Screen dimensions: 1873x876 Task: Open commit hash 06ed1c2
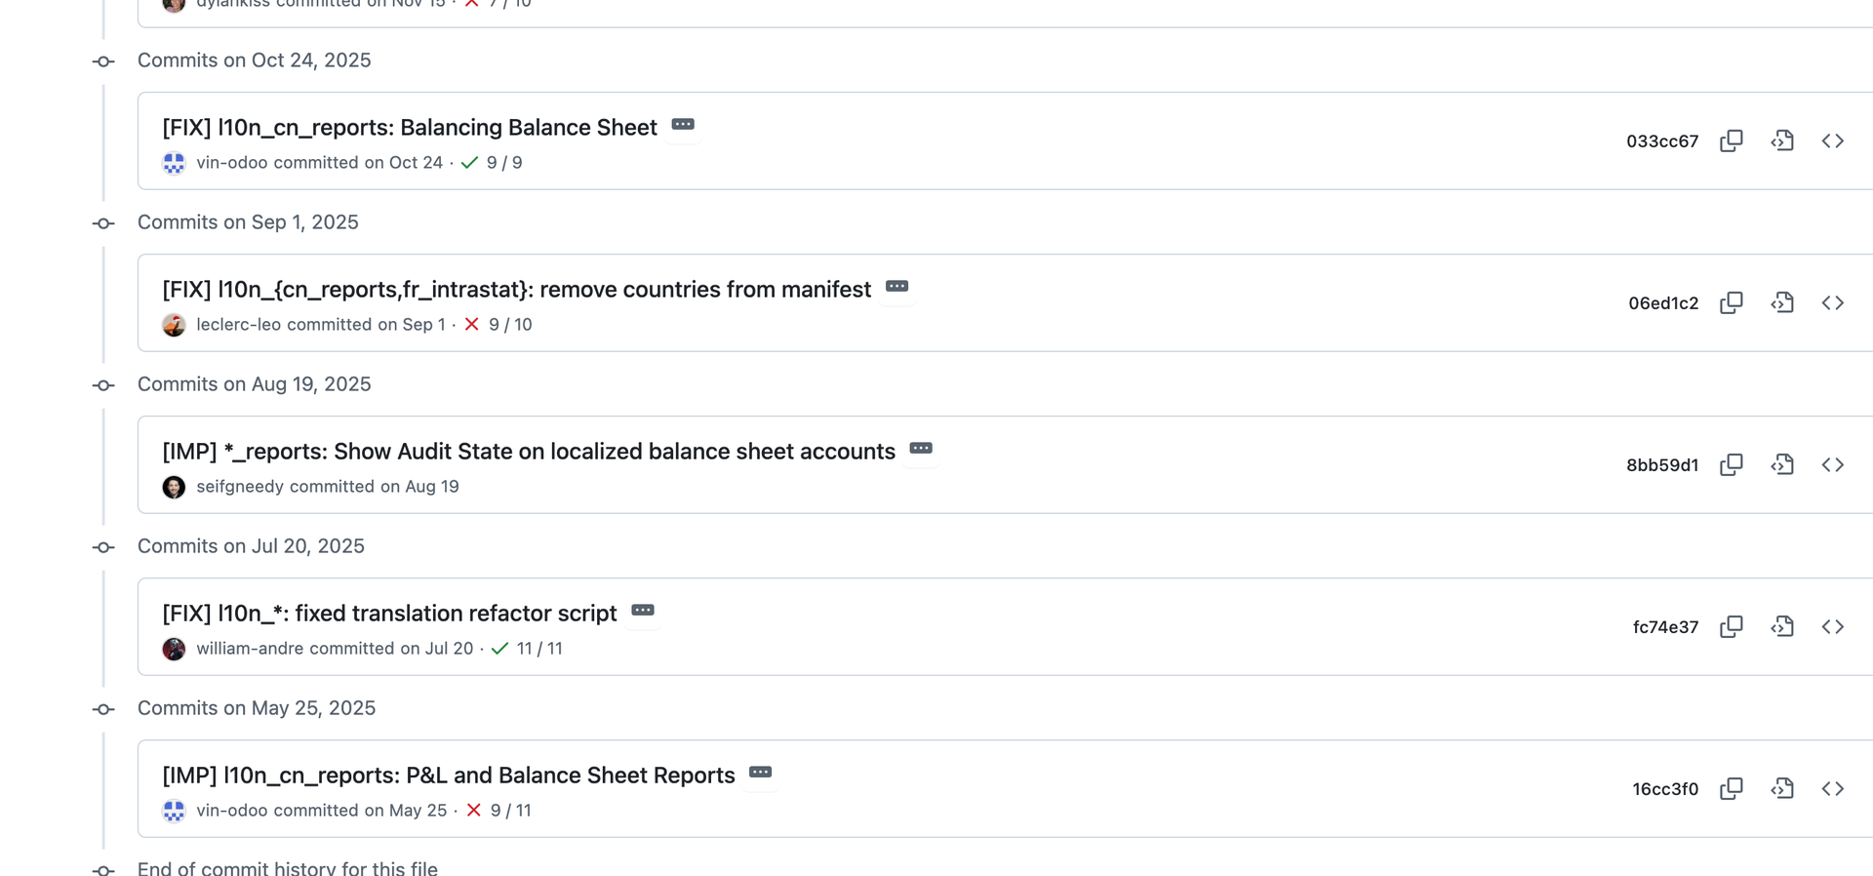[x=1662, y=303]
